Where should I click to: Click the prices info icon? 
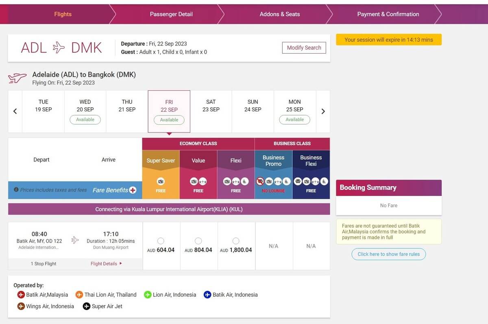point(16,190)
